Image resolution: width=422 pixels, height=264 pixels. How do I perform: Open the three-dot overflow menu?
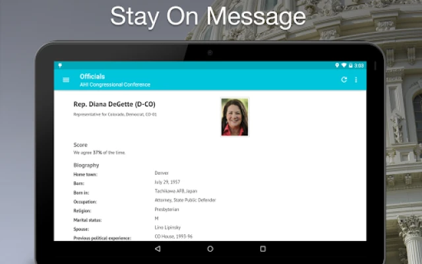356,80
